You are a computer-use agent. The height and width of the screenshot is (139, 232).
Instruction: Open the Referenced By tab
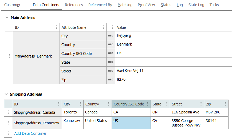[x=100, y=5]
